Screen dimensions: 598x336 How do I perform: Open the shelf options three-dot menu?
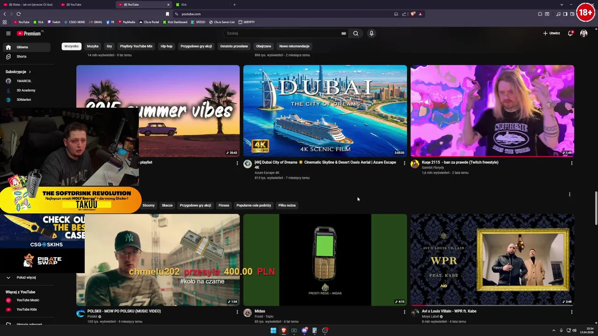click(570, 194)
